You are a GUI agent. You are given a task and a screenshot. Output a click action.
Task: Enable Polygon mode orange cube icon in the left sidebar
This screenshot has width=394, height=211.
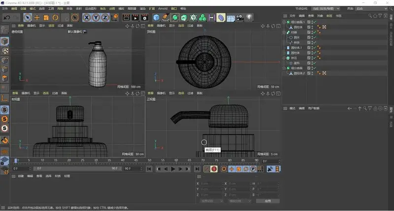point(5,79)
